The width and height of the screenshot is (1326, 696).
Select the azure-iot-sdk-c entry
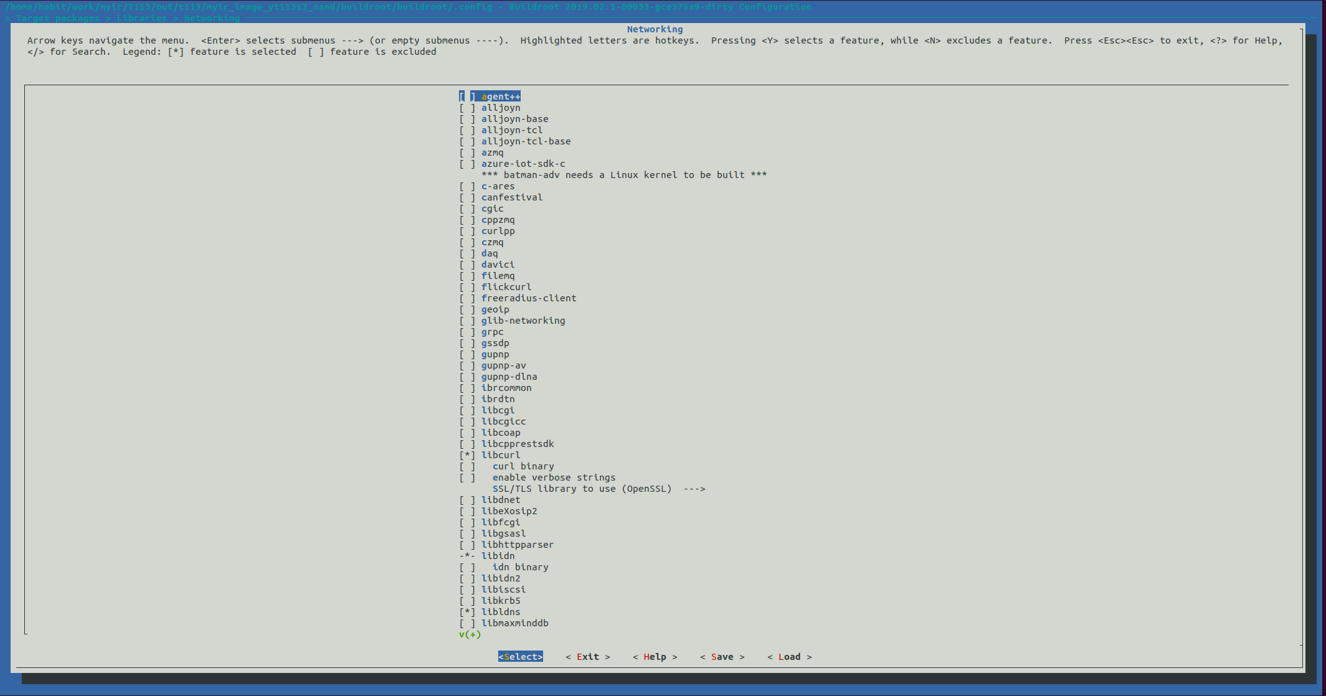point(523,164)
